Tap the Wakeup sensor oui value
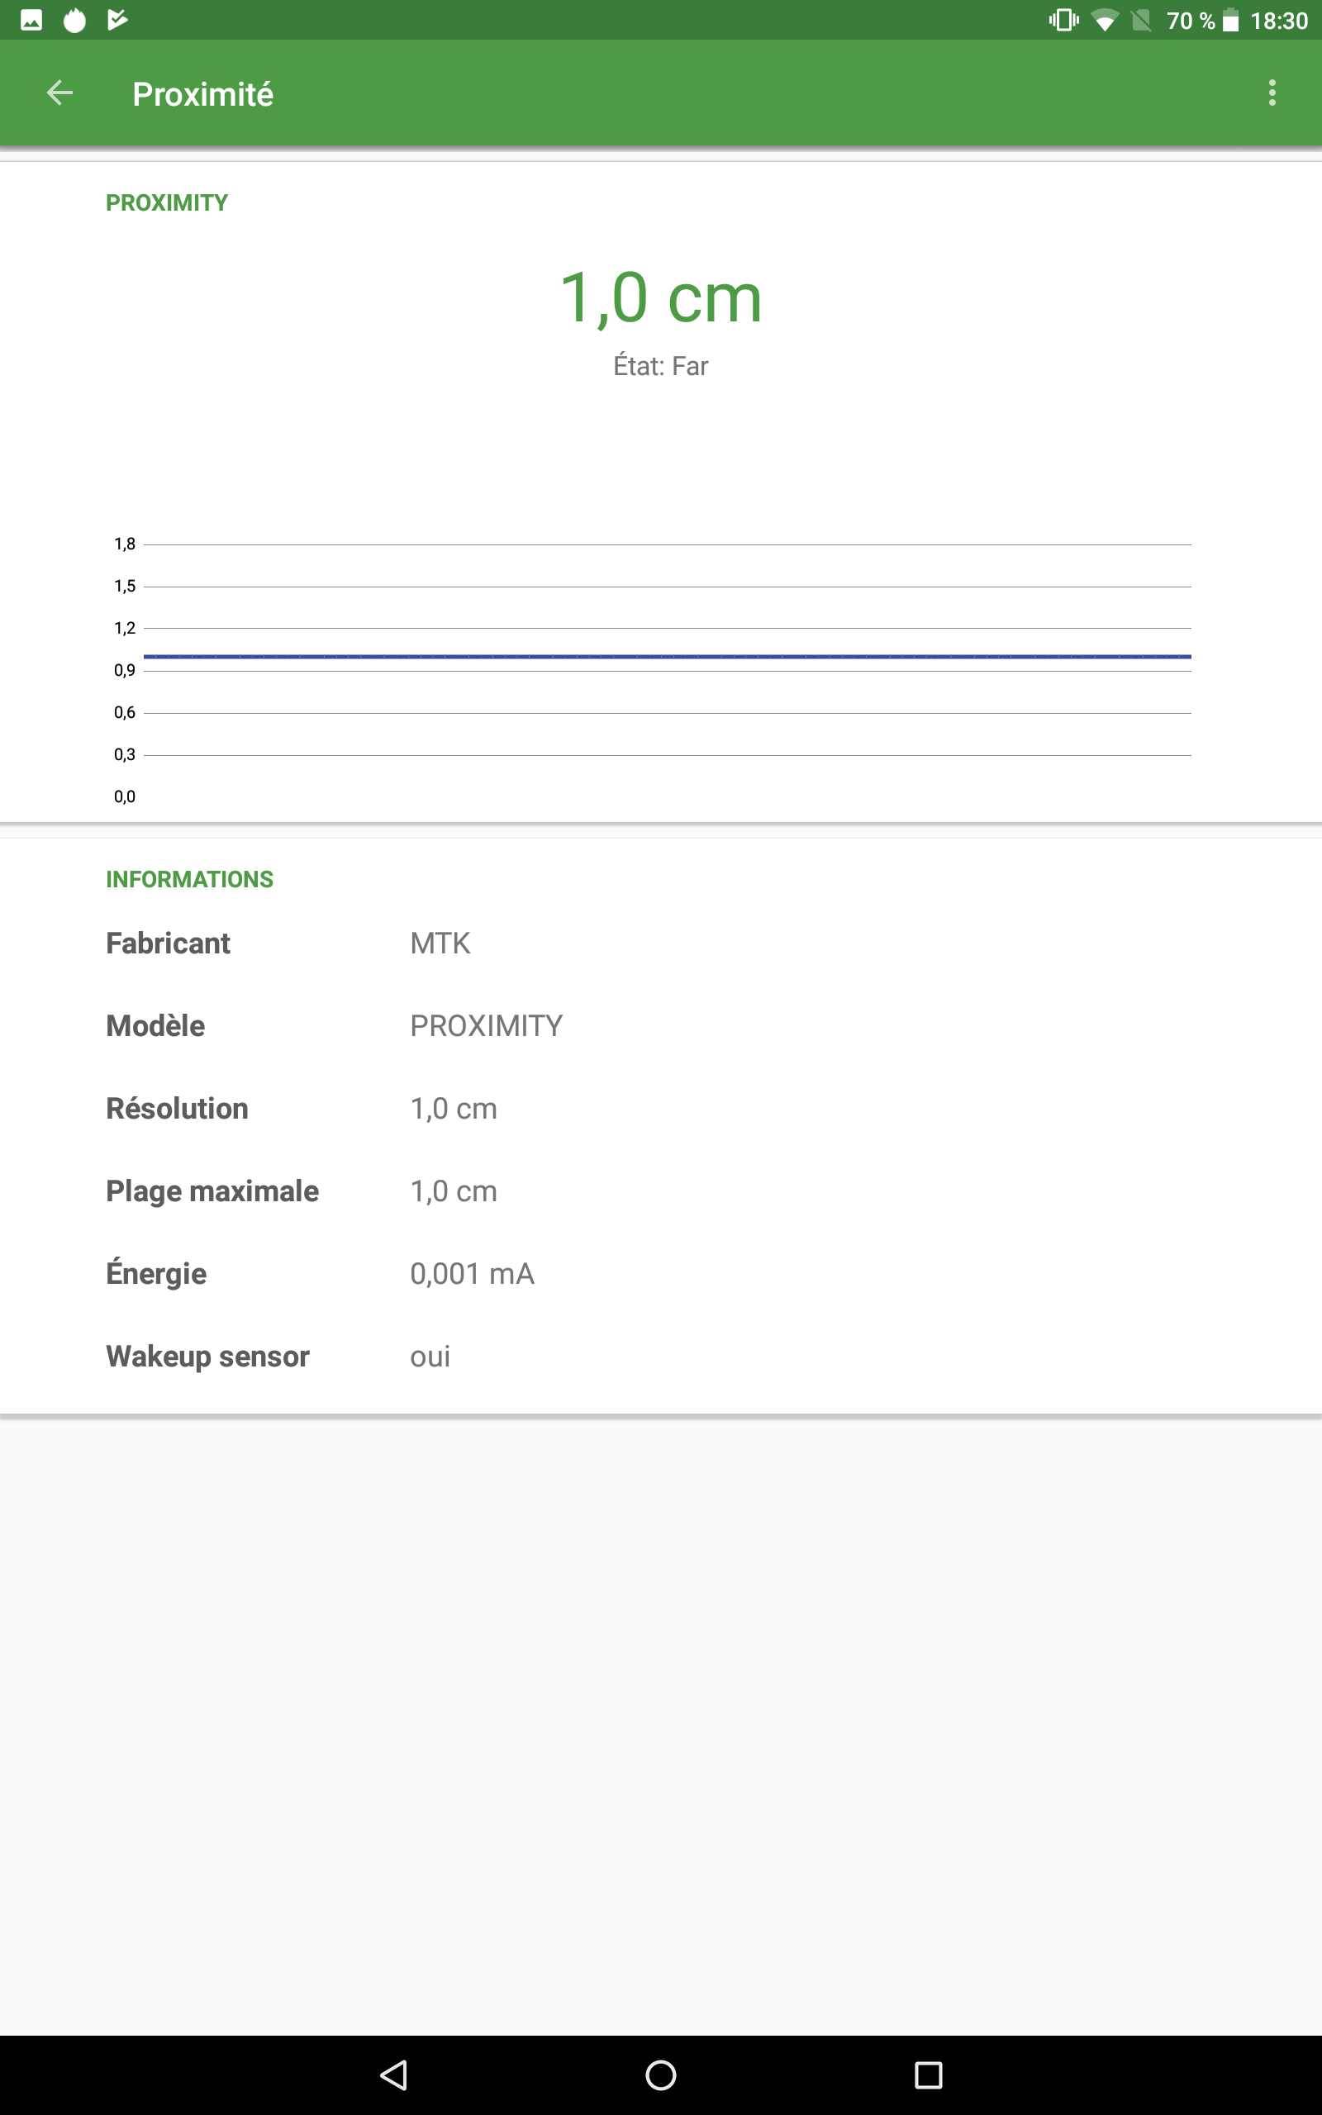1322x2115 pixels. 430,1357
